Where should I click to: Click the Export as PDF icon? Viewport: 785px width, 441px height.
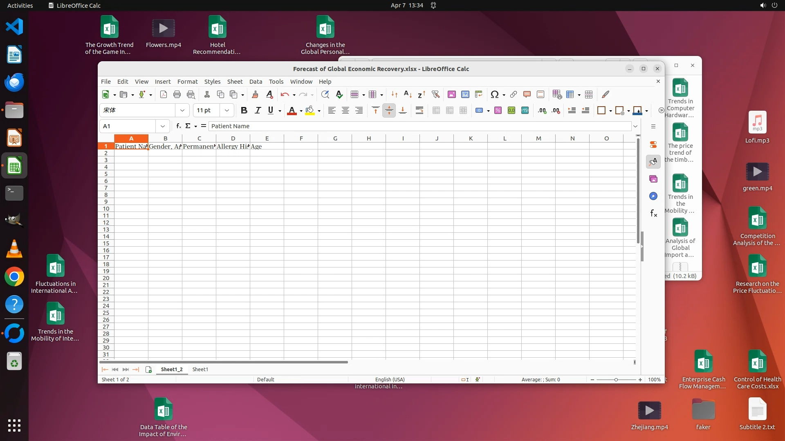click(164, 95)
